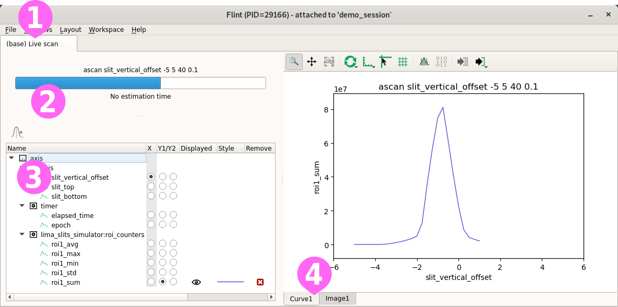Image resolution: width=618 pixels, height=307 pixels.
Task: Toggle the crosshair cursor tool
Action: point(385,62)
